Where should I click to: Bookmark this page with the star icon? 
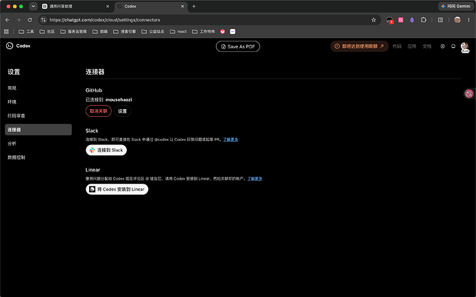[374, 20]
